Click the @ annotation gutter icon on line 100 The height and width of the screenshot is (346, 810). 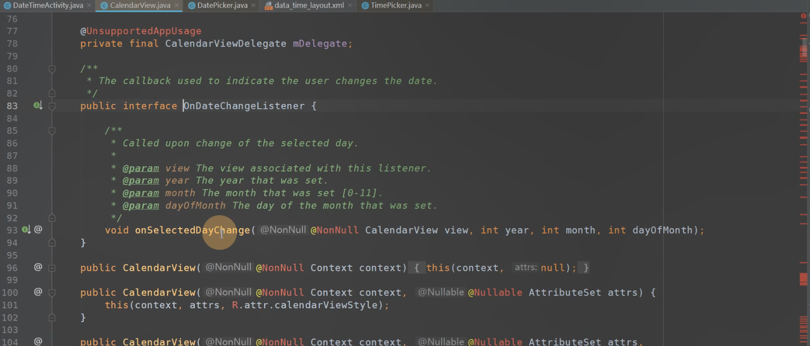tap(38, 292)
